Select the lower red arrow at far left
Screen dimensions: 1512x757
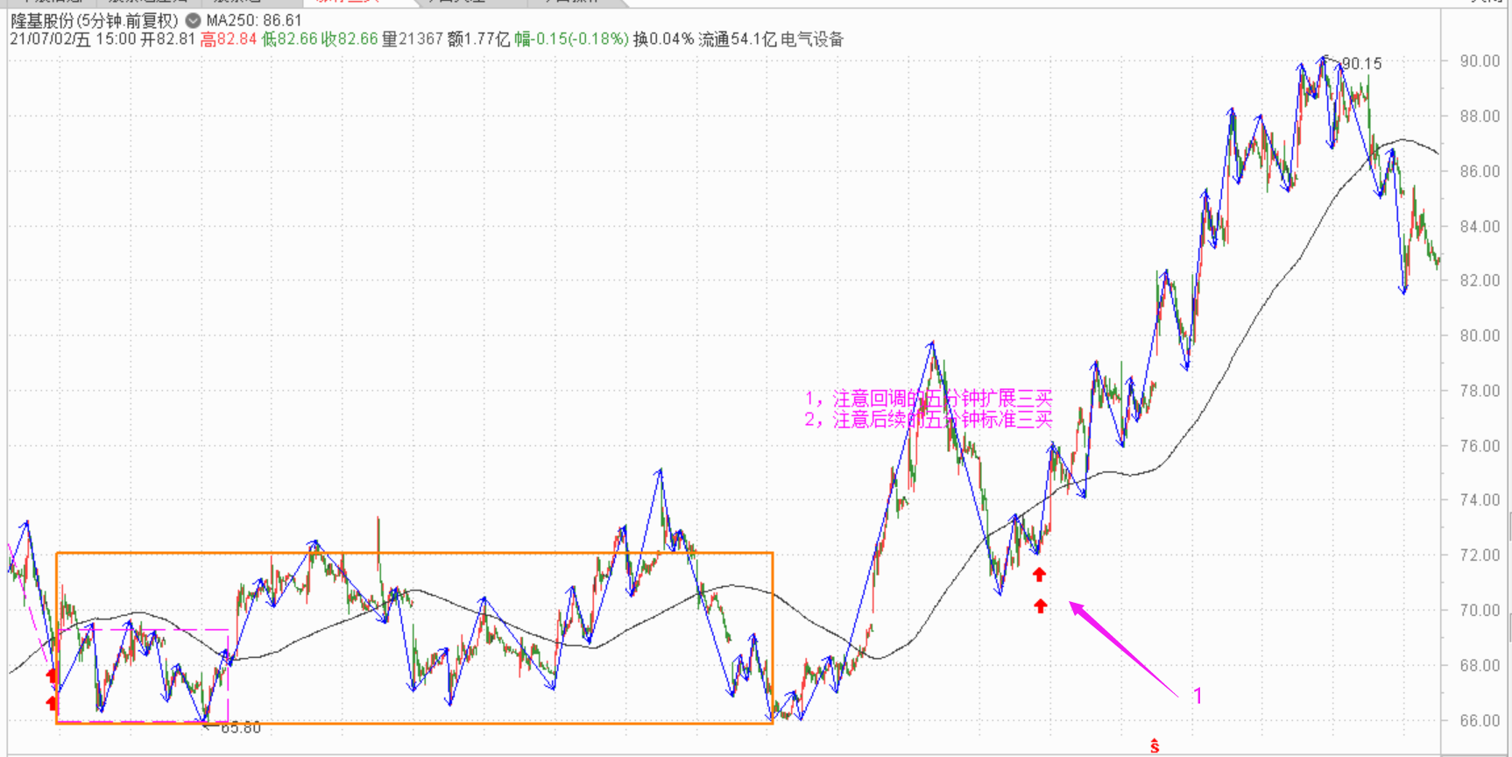pos(52,703)
